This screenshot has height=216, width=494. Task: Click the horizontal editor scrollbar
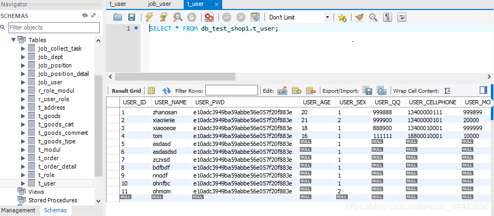tap(175, 76)
